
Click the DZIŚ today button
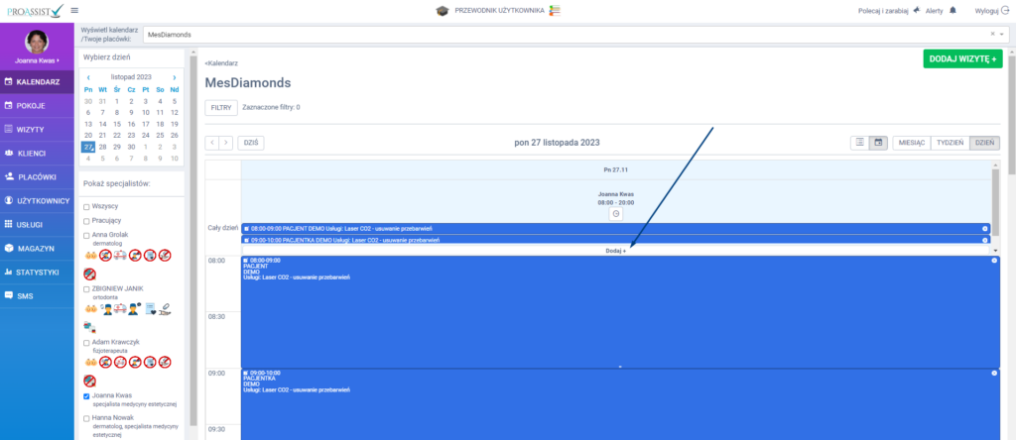tap(252, 143)
